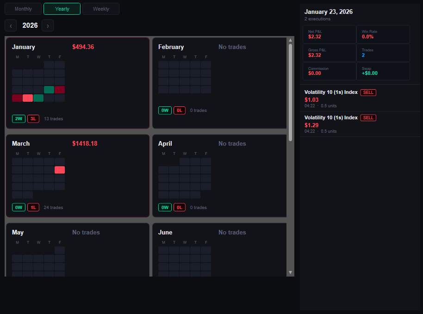This screenshot has width=423, height=314.
Task: Click the Win Rate stat card
Action: coord(384,34)
